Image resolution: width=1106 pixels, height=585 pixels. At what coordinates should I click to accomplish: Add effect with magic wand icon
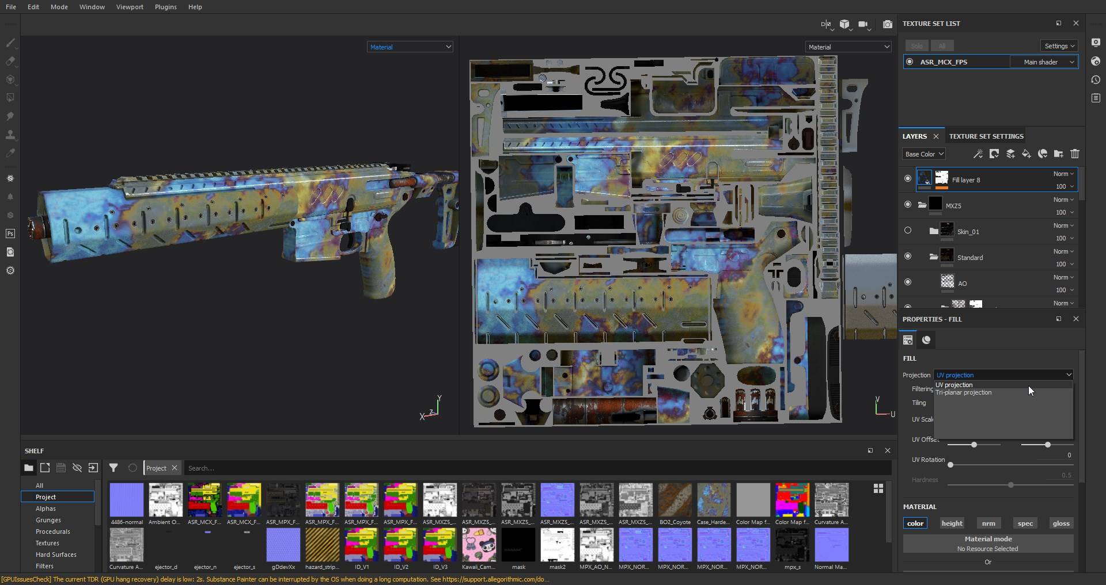(x=978, y=154)
